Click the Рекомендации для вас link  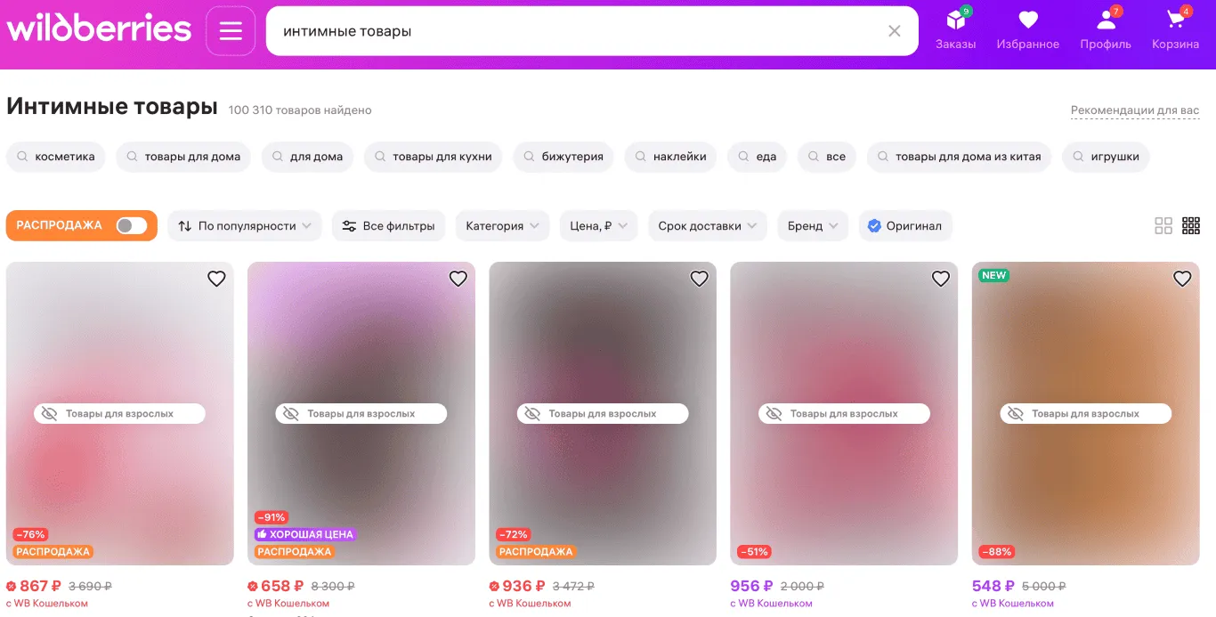[1134, 110]
